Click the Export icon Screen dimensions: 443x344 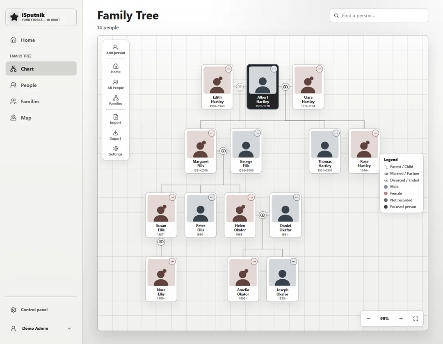coord(116,133)
